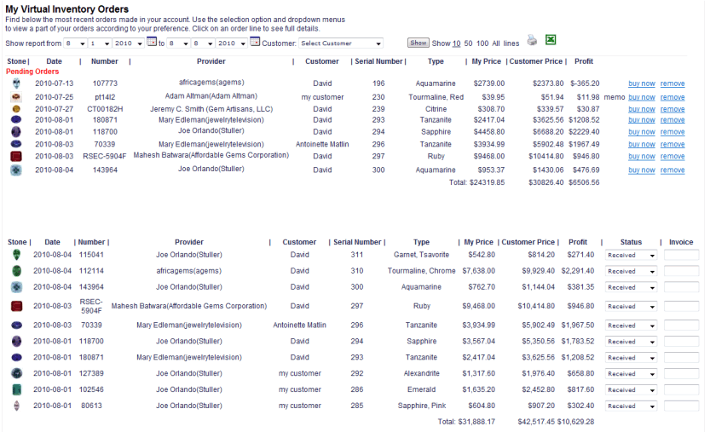Open Status dropdown for the Emerald order
The image size is (710, 432).
pos(630,390)
